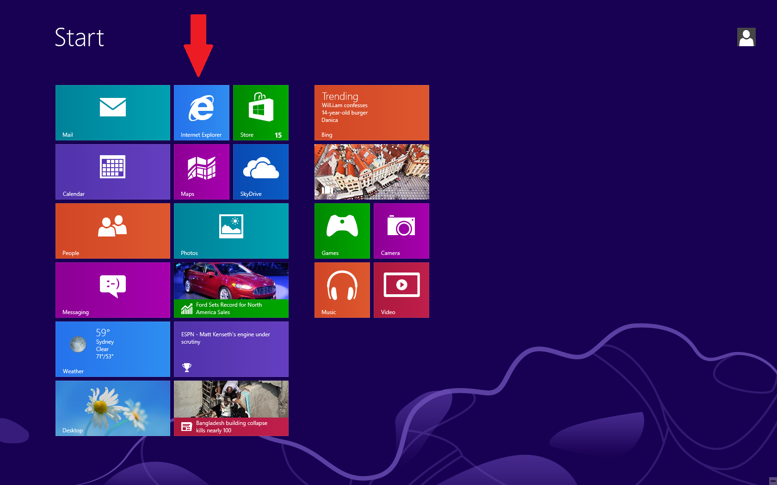Read the Ford sales finance story
This screenshot has height=485, width=777.
click(231, 290)
